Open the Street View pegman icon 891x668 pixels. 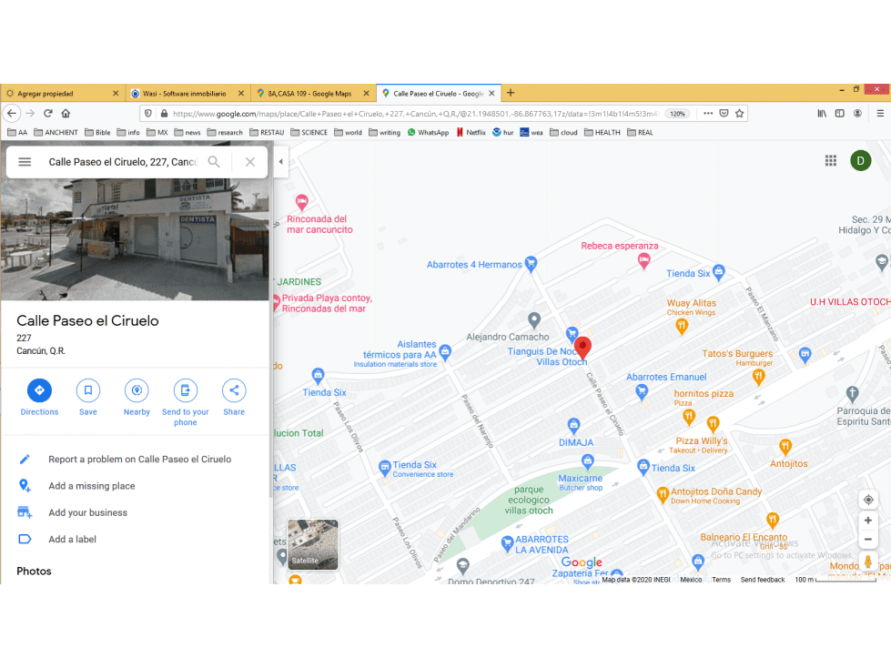tap(868, 562)
